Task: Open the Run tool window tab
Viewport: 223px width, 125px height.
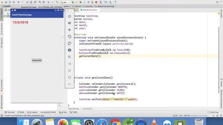Action: [x=63, y=112]
